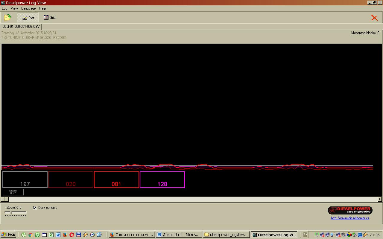Click the red X close log icon
The image size is (383, 239).
pos(374,18)
